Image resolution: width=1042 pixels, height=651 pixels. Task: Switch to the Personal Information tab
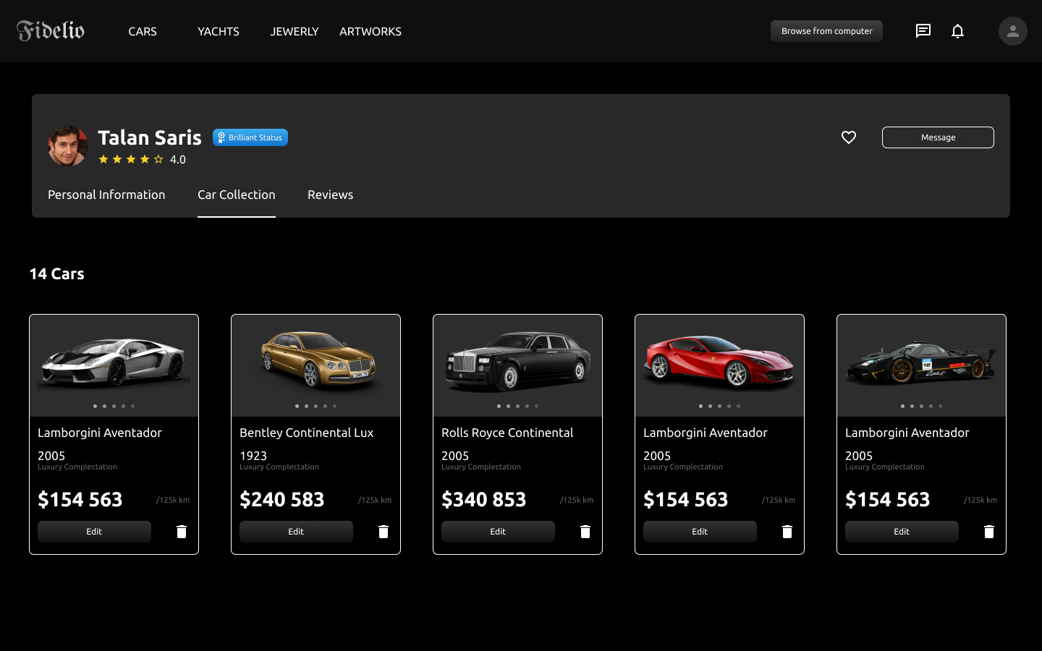coord(106,195)
